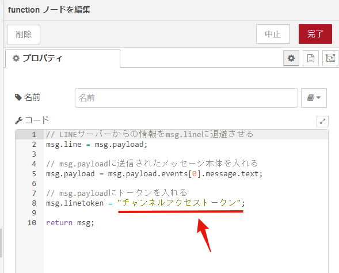The width and height of the screenshot is (339, 273).
Task: Click the red 完了 done button
Action: pyautogui.click(x=315, y=34)
